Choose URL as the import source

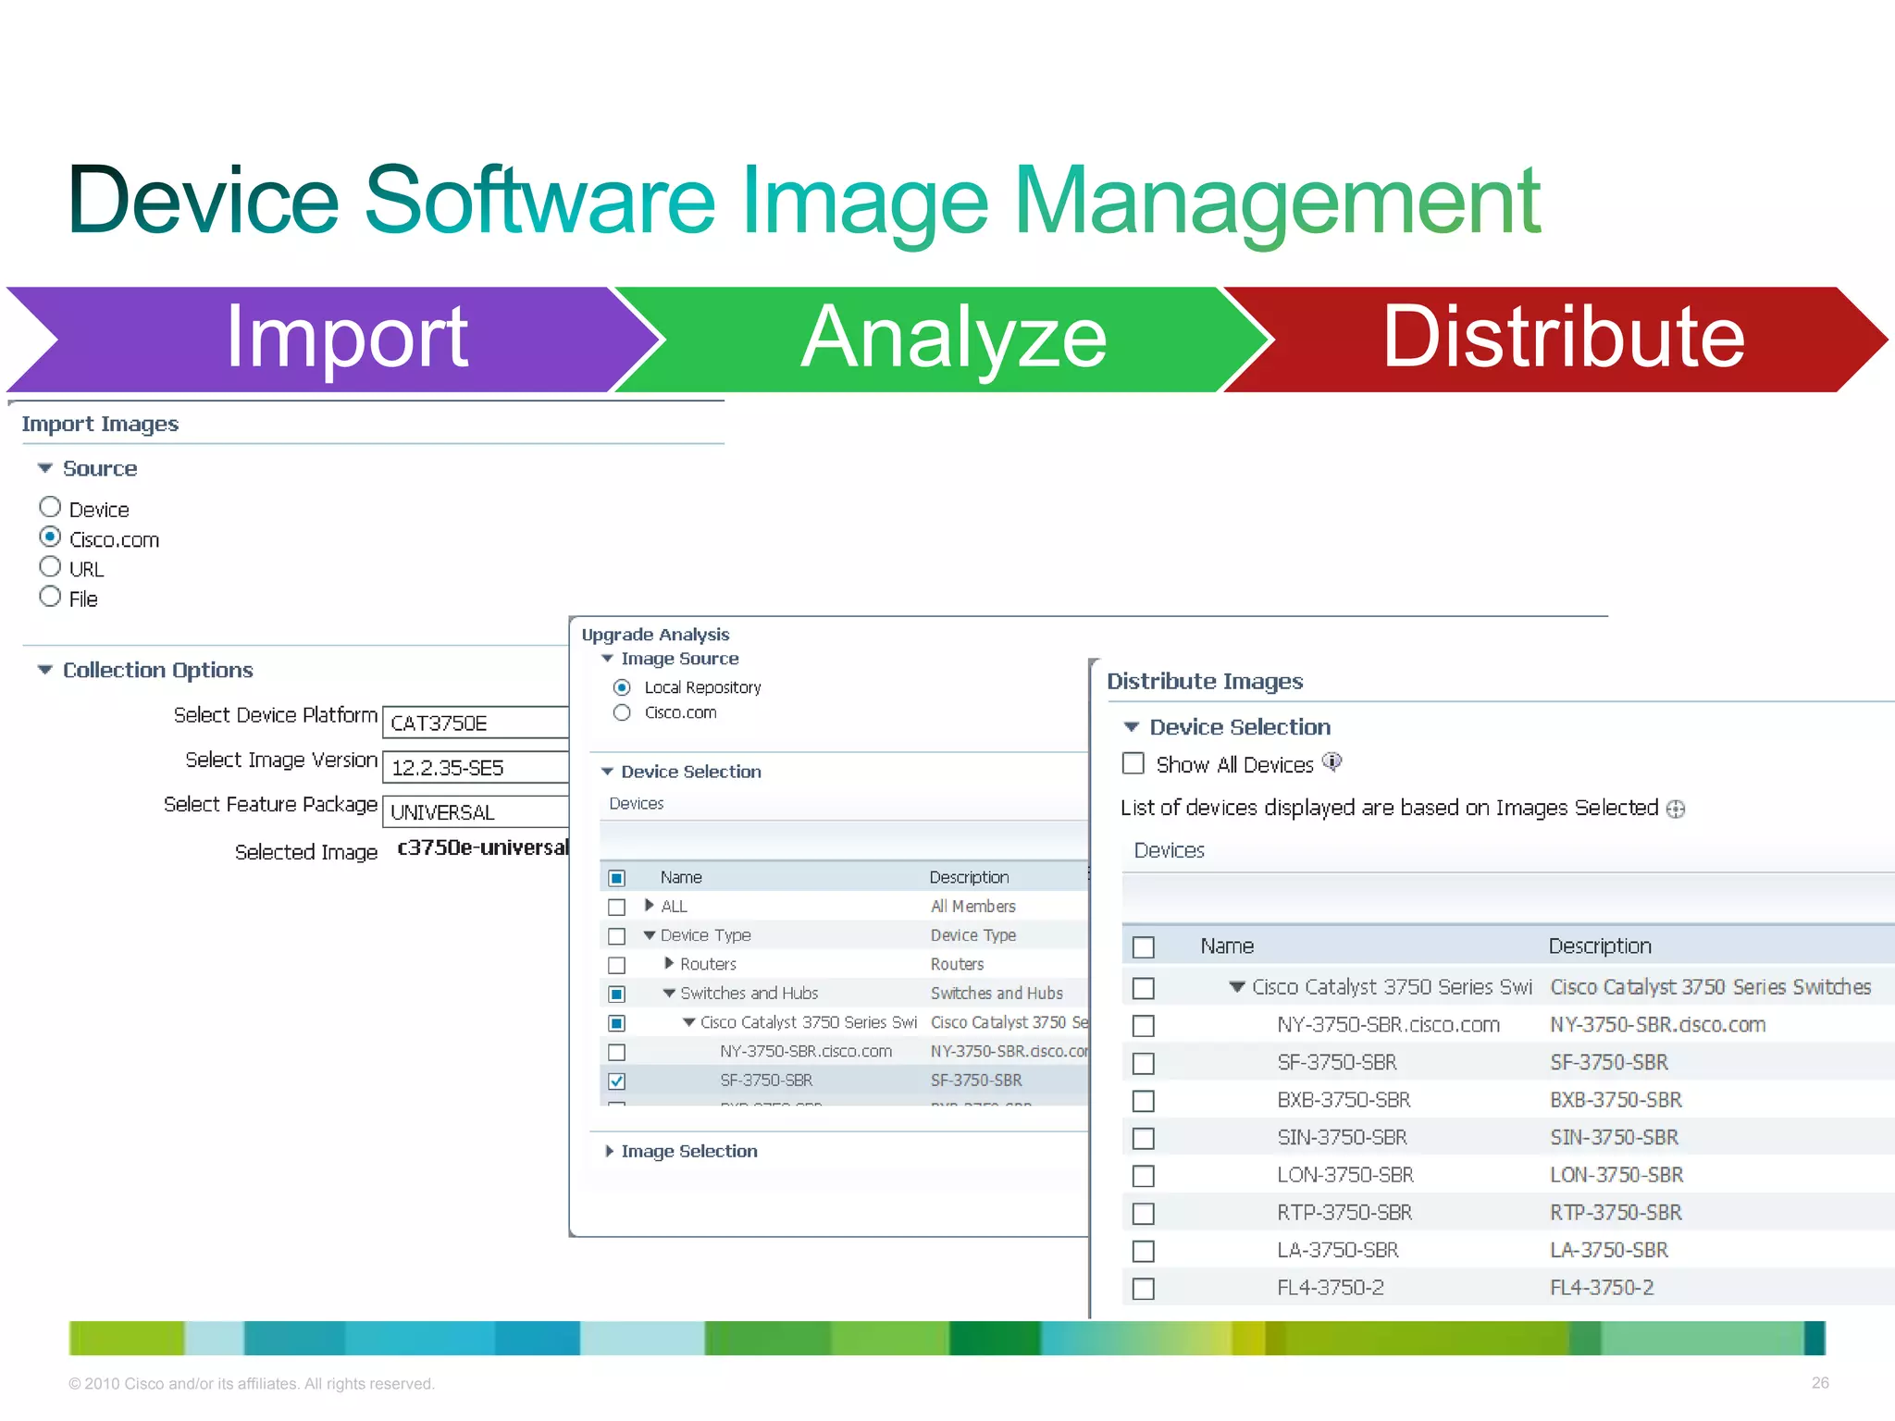pos(50,566)
